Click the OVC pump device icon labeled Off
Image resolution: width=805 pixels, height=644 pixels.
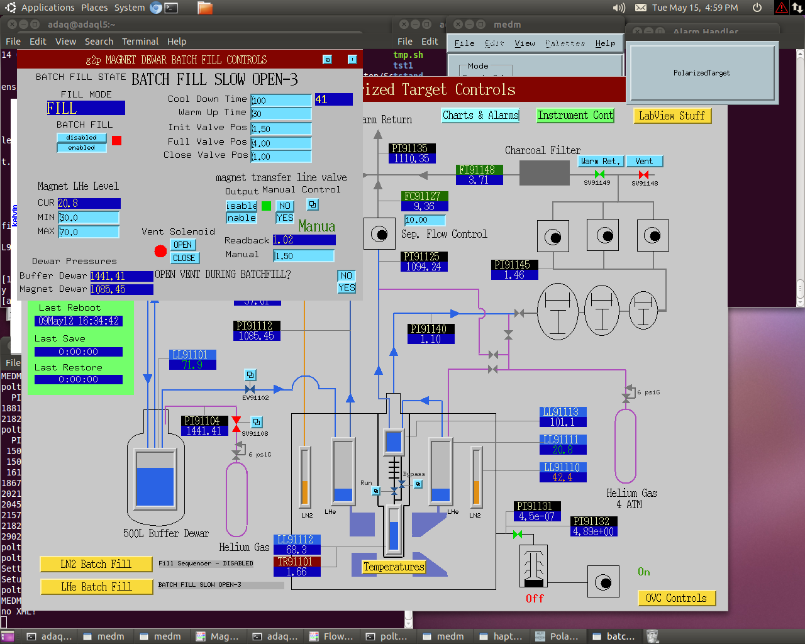[x=533, y=566]
